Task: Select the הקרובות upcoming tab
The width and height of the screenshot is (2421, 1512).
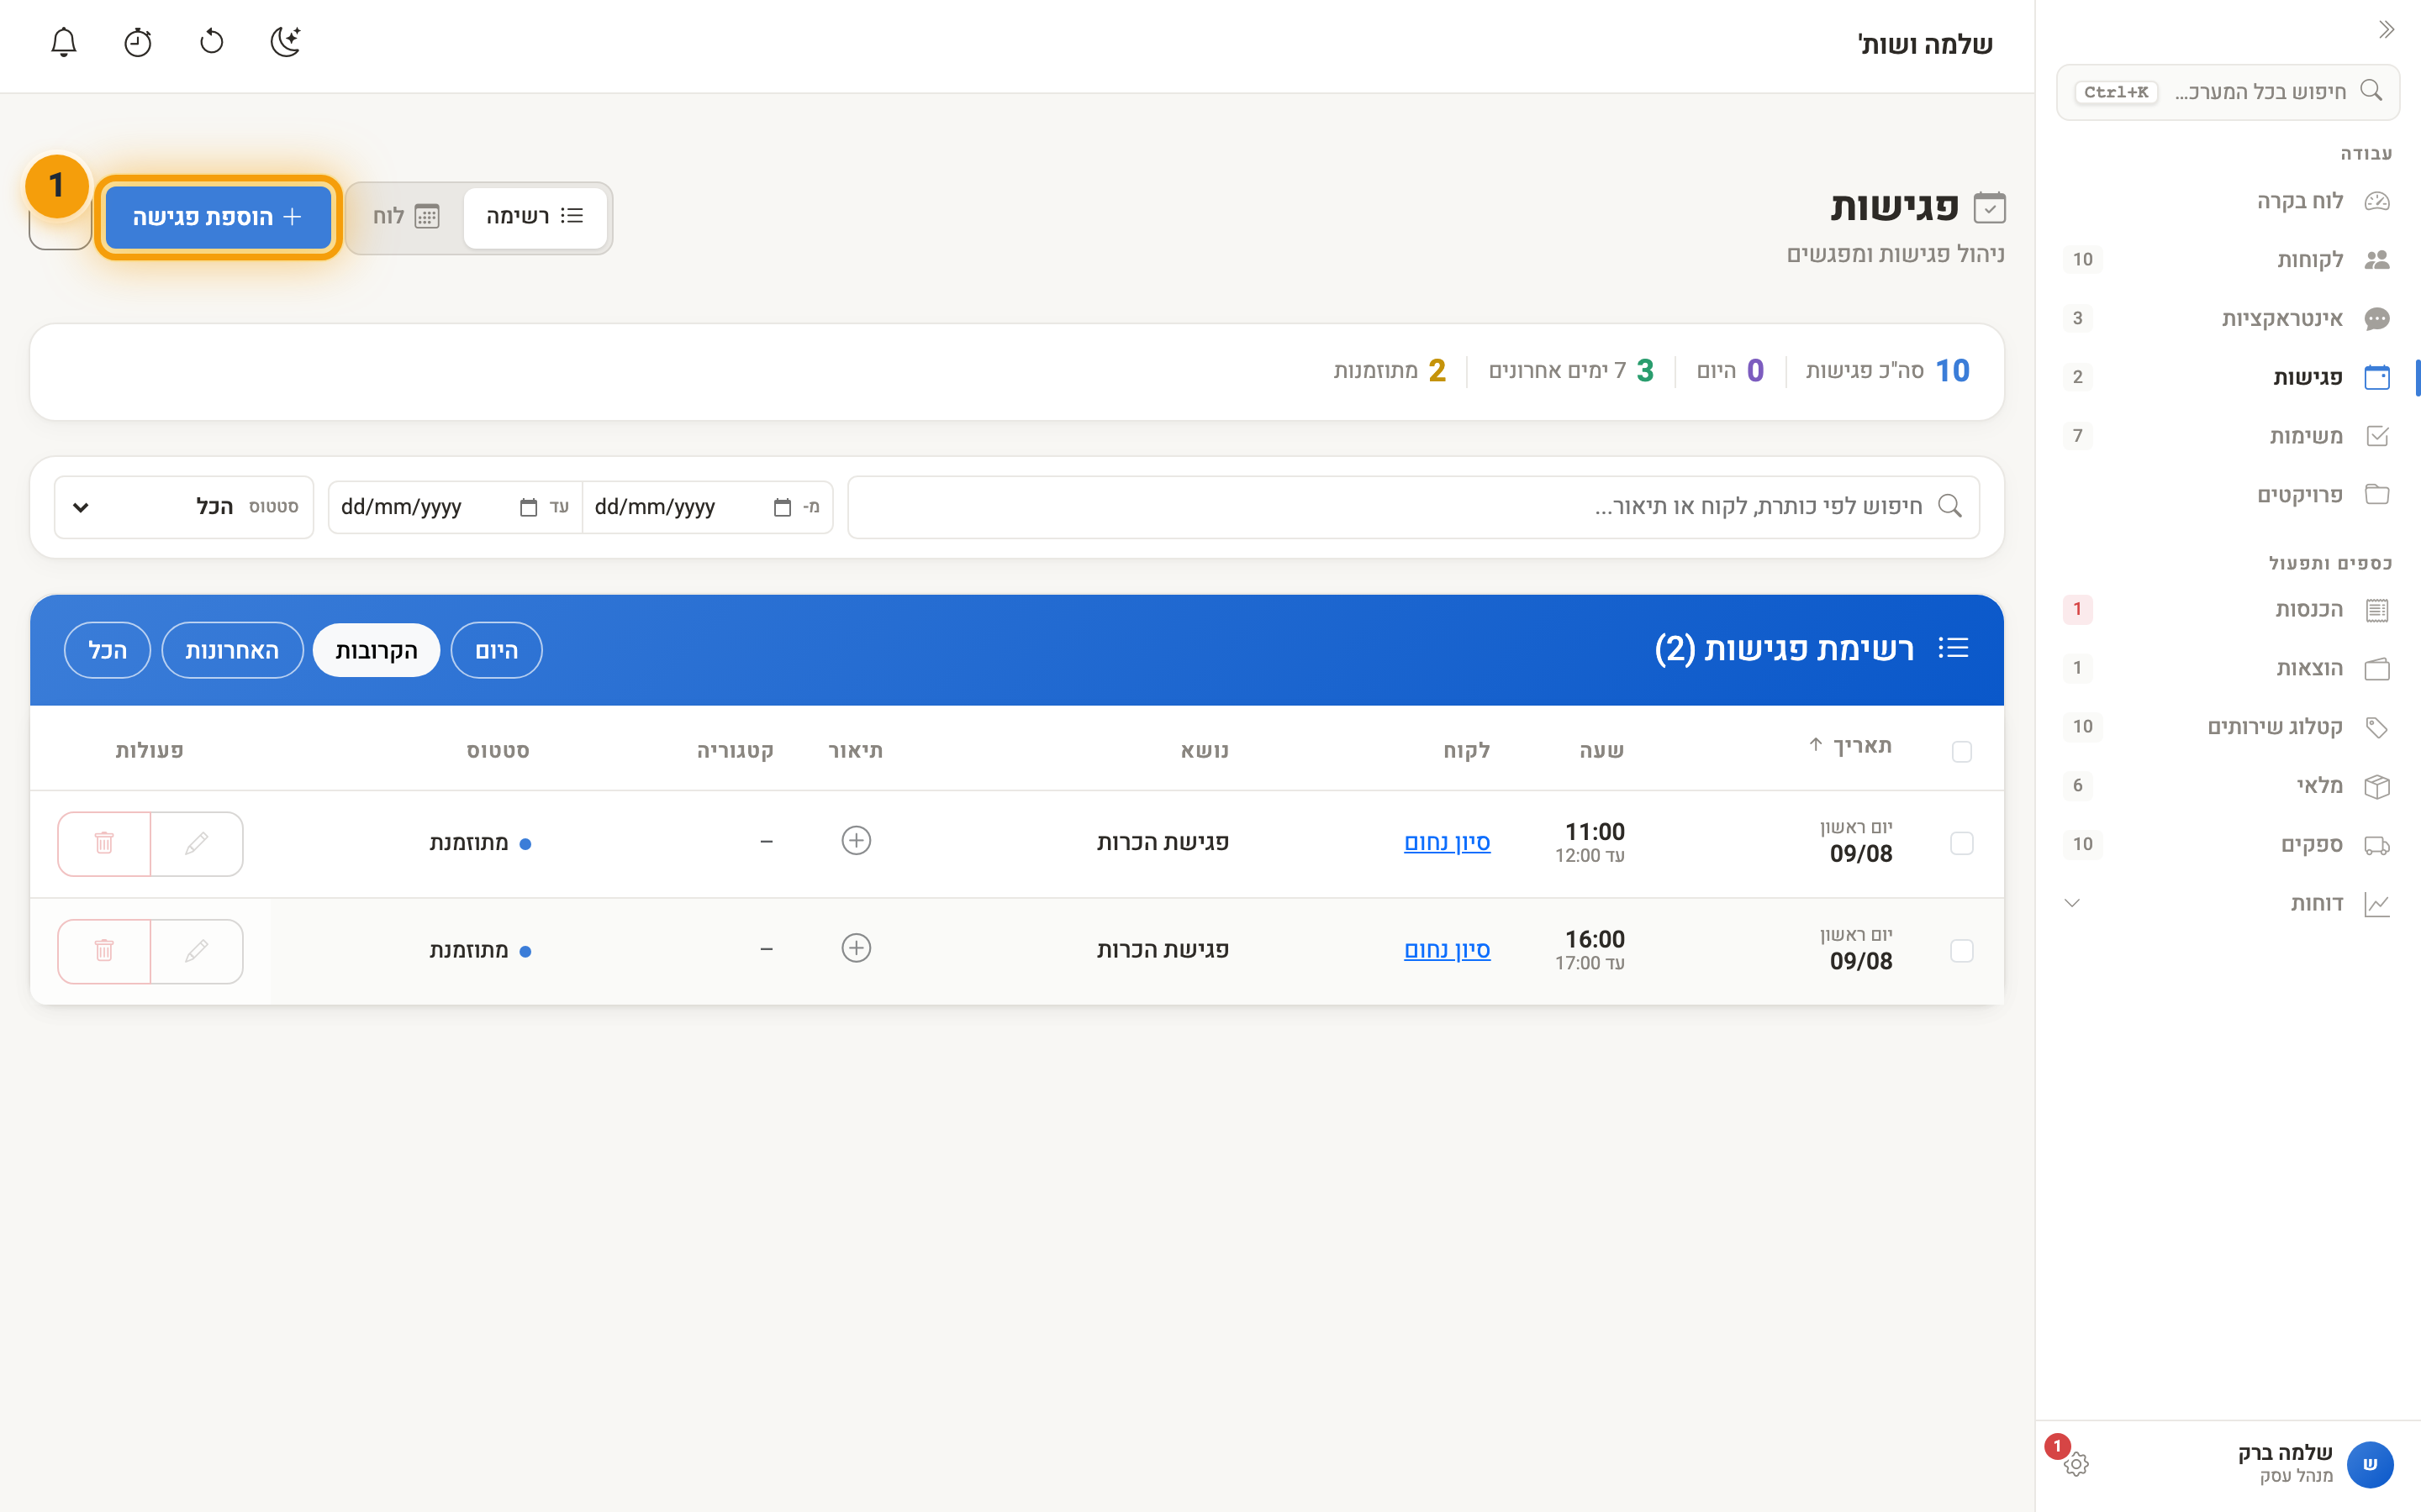Action: (376, 651)
